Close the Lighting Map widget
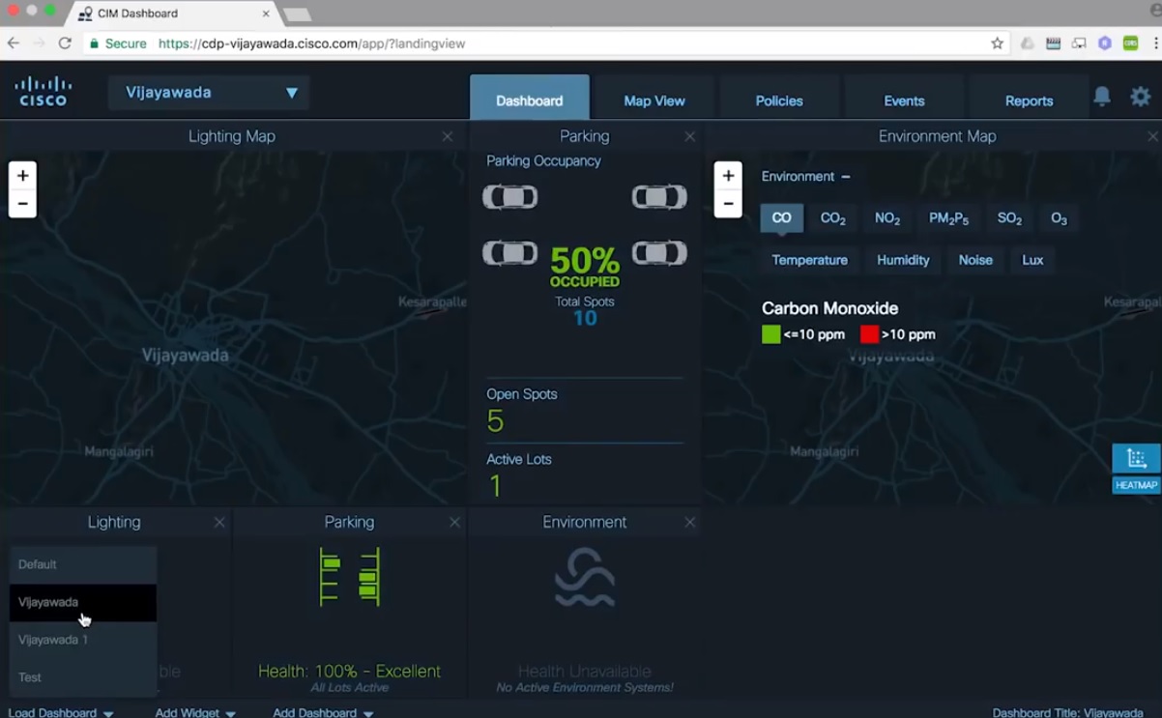1162x718 pixels. coord(448,136)
